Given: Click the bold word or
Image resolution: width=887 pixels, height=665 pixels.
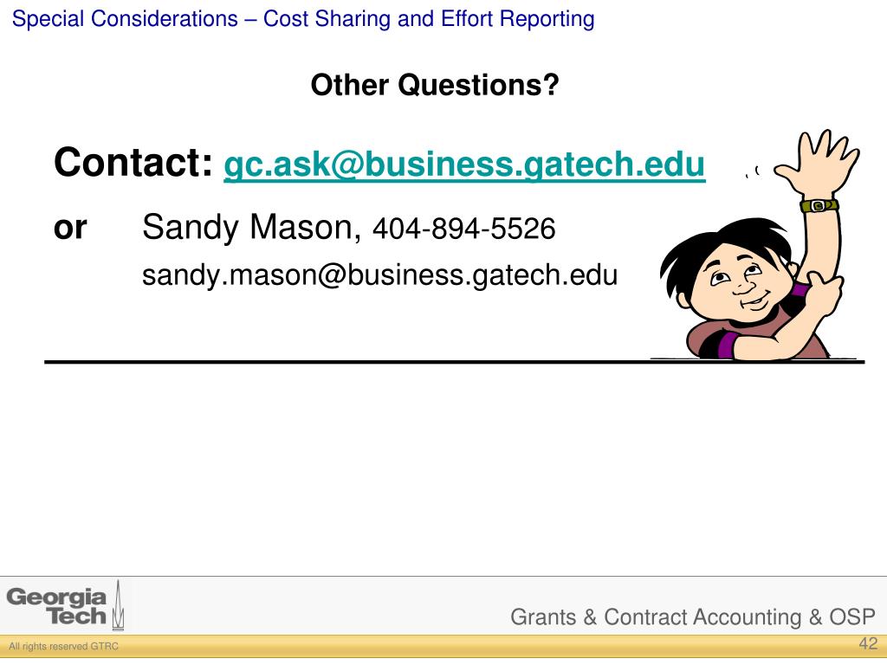Looking at the screenshot, I should (70, 229).
